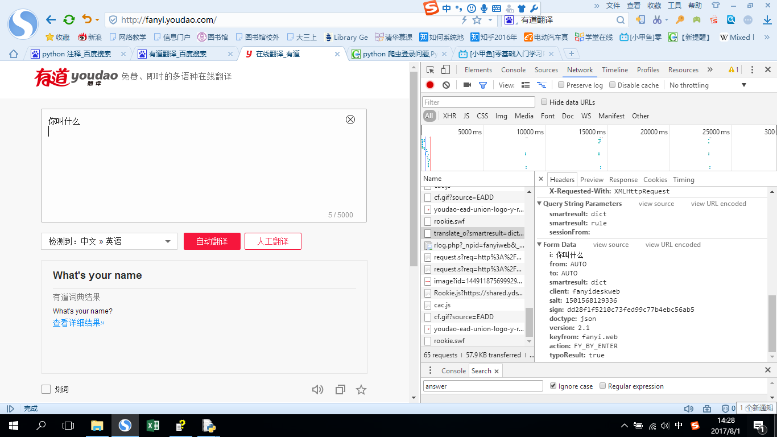
Task: Click the page vertical scrollbar
Action: (414, 170)
